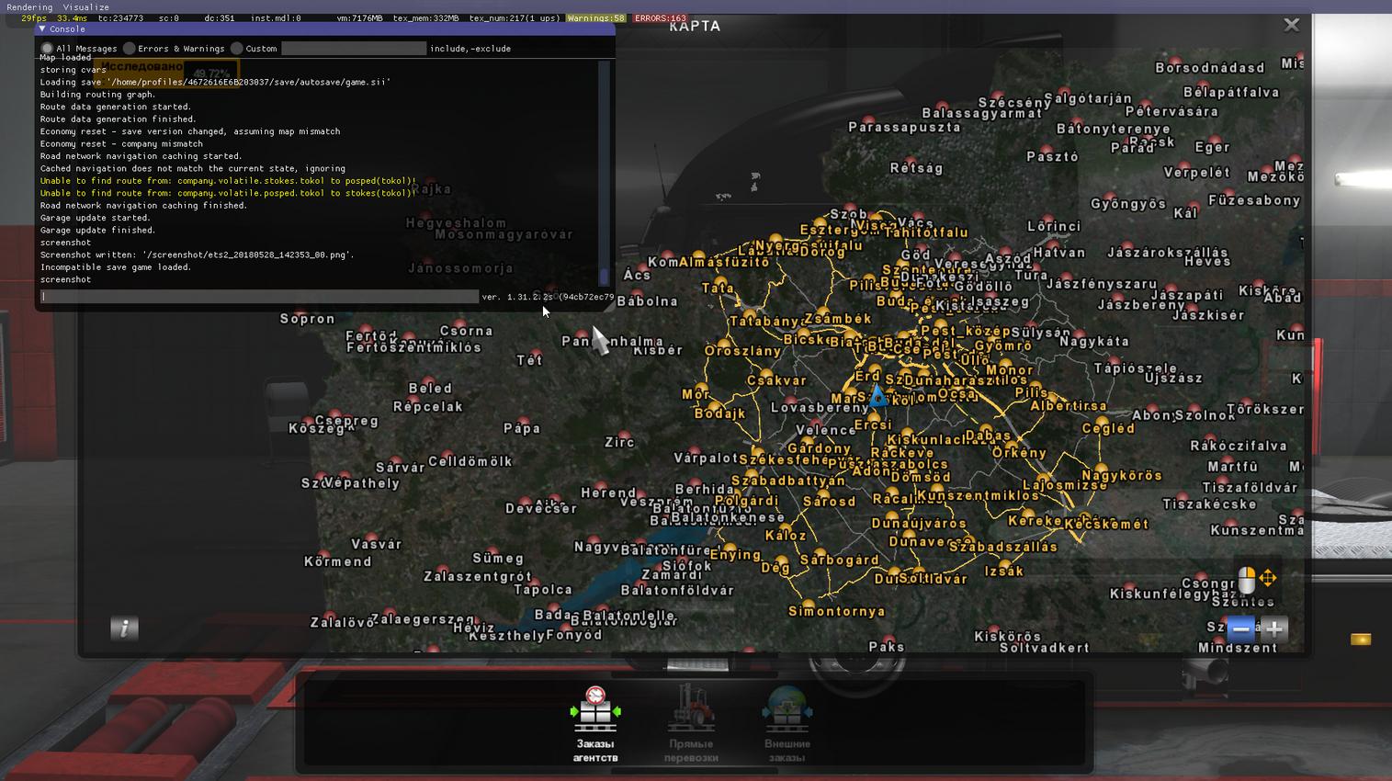Click the map info 'i' icon
The image size is (1392, 781).
124,628
